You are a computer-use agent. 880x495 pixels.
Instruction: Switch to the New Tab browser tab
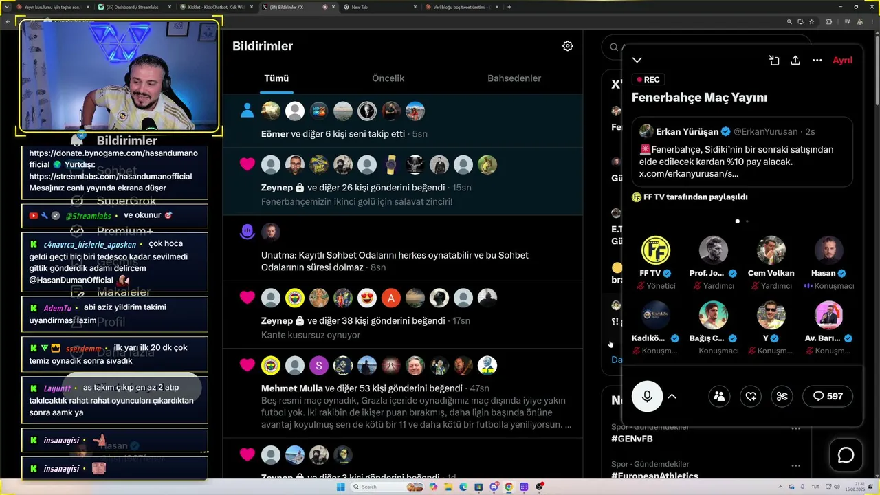click(379, 7)
